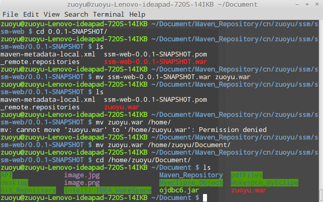Click image.png in the directory listing

(82, 183)
